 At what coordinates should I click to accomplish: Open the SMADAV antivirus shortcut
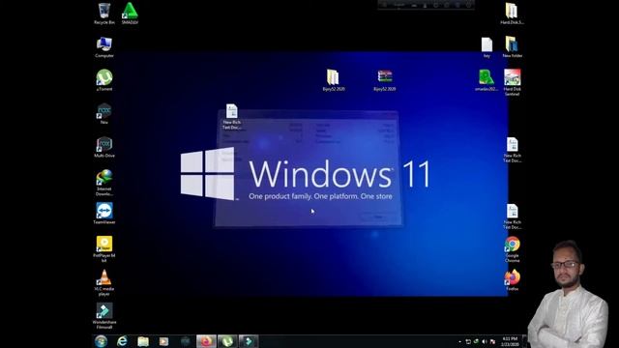[x=130, y=14]
